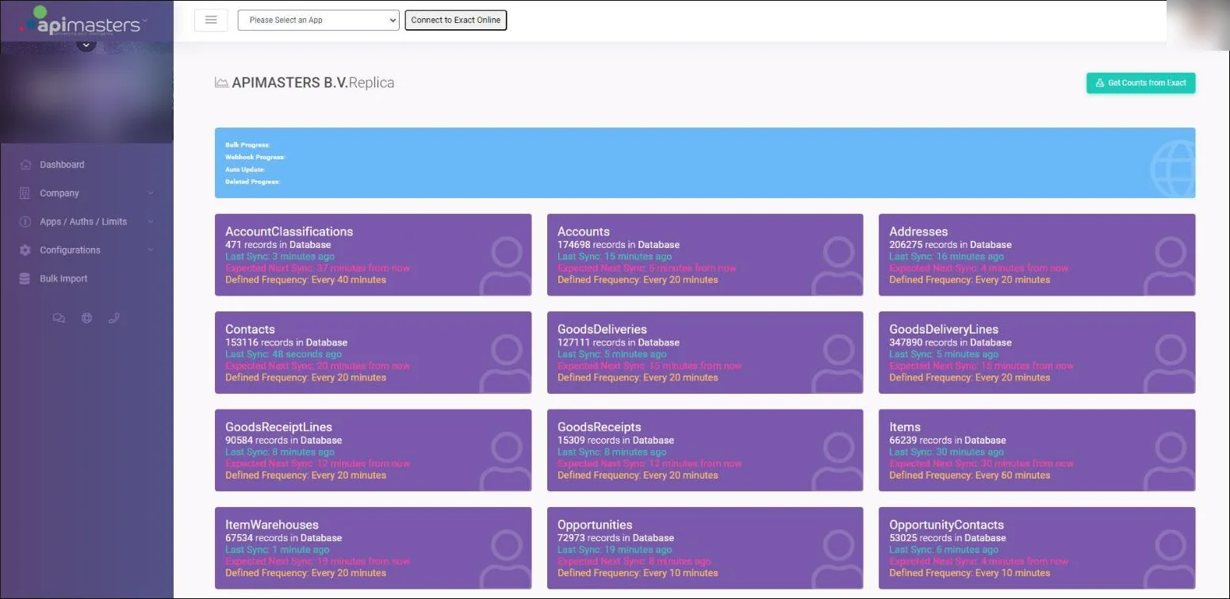
Task: Select the Opportunities card title
Action: 595,525
